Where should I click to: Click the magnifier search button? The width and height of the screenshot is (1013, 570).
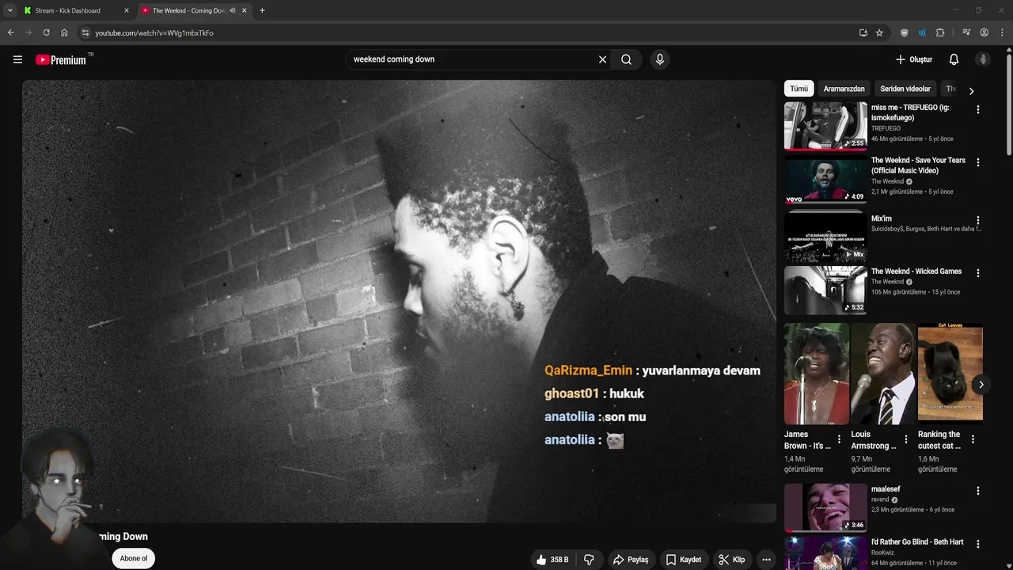[x=626, y=59]
